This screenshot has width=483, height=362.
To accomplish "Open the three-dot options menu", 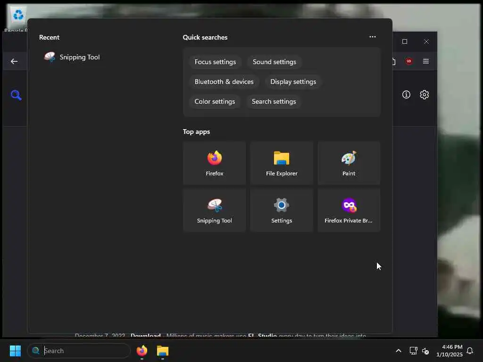I will [x=373, y=37].
